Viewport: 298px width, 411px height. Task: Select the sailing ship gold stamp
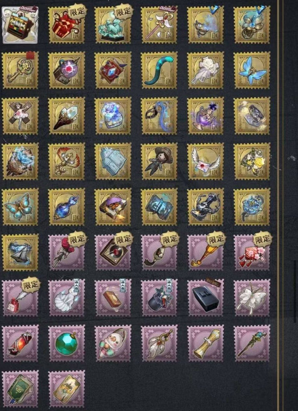coord(20,252)
